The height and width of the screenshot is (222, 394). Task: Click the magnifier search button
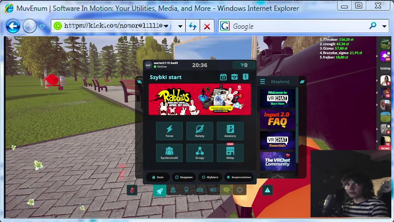tap(373, 26)
